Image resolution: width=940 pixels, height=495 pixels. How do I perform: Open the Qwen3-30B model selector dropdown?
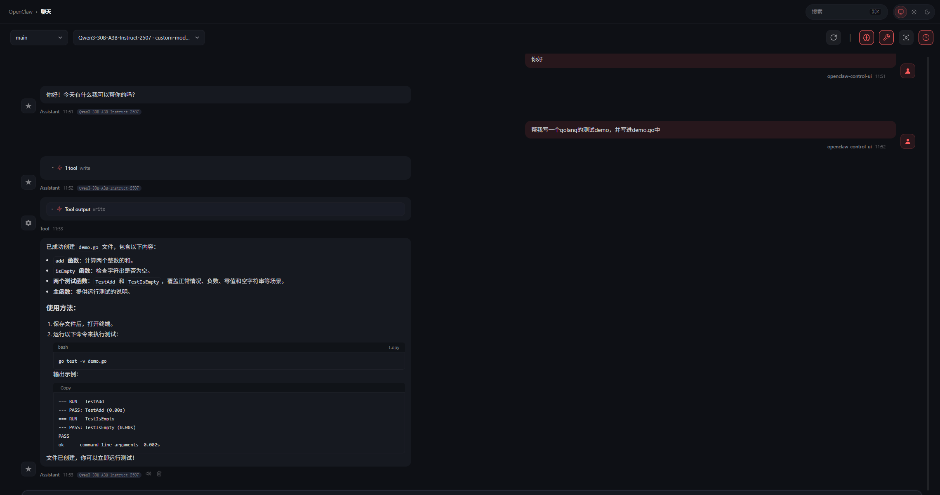pyautogui.click(x=139, y=38)
